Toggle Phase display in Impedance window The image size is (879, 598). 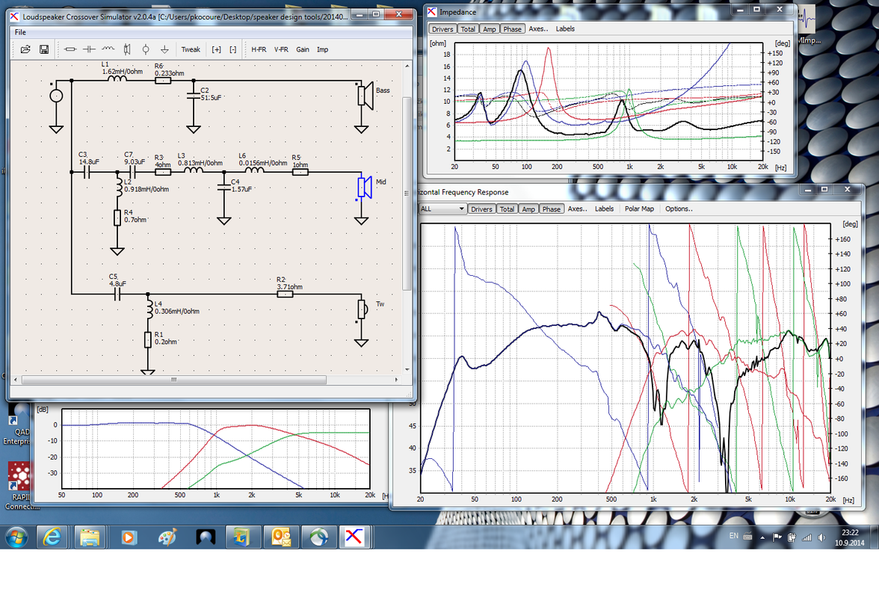(513, 29)
